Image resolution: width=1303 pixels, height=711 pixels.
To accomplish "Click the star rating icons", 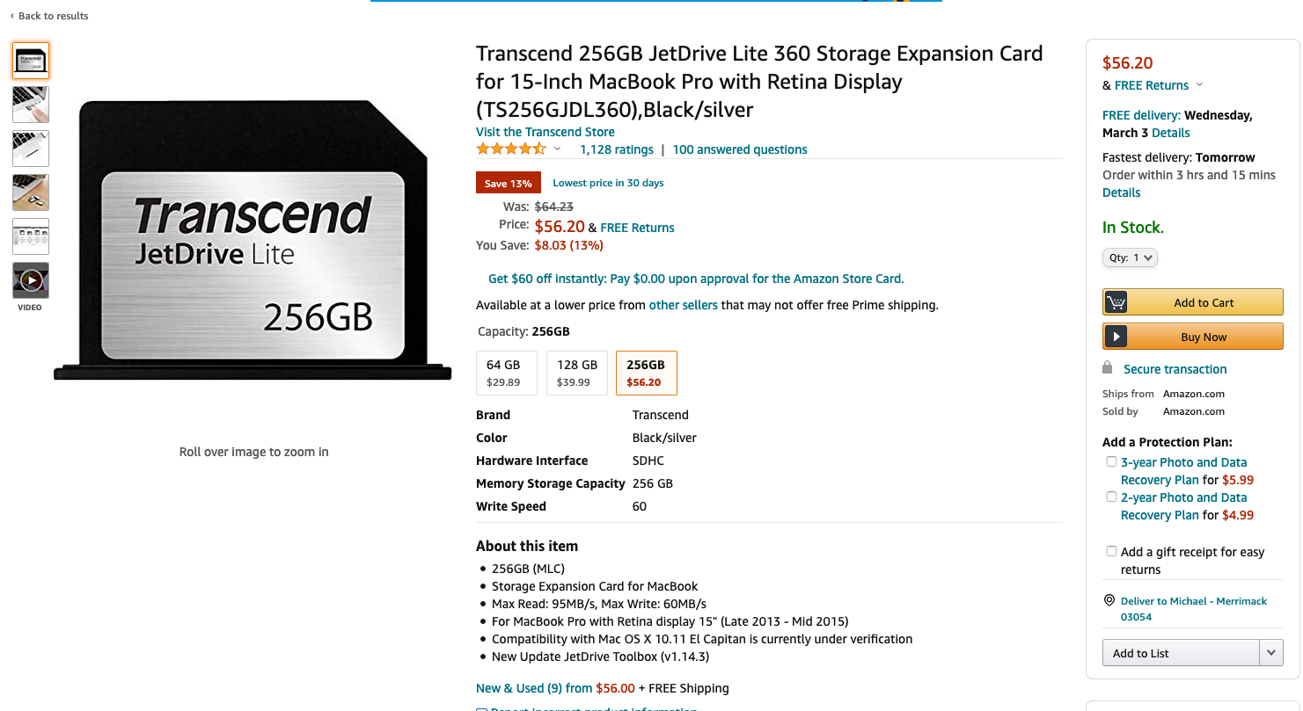I will click(x=511, y=149).
